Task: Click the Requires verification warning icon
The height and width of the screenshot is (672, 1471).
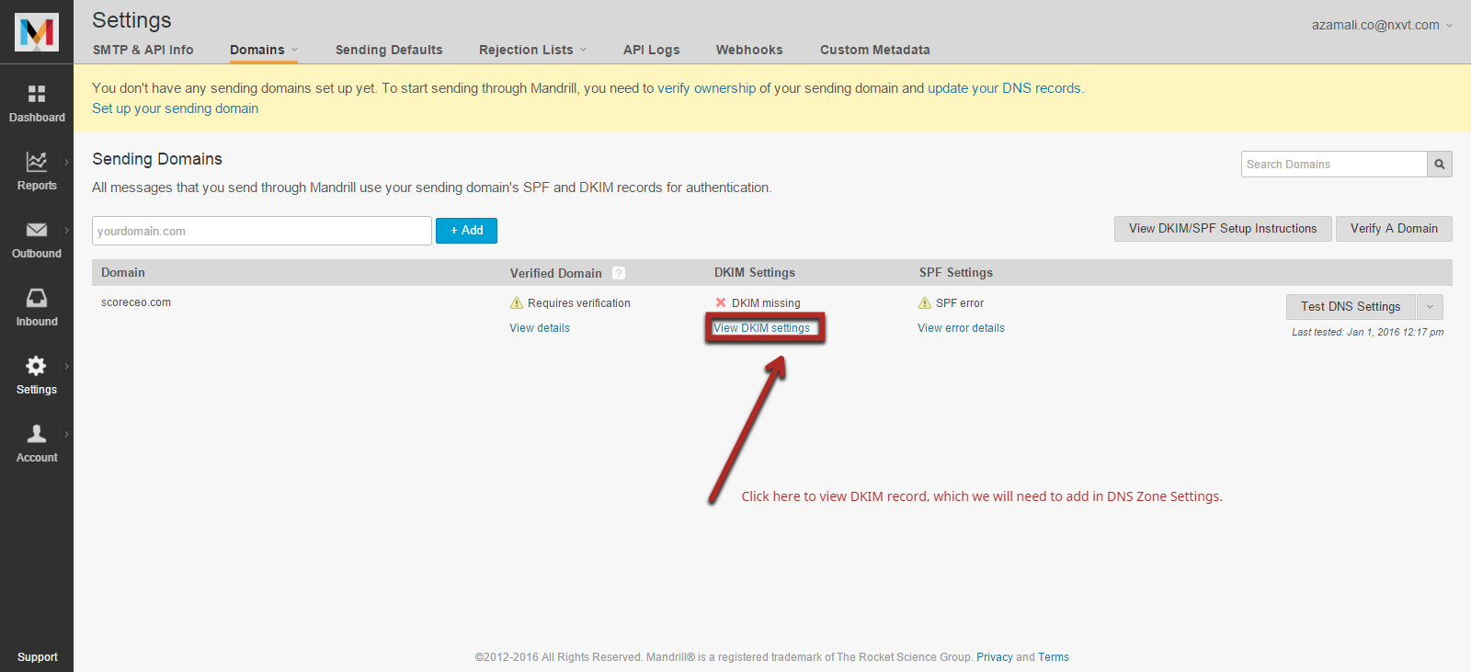Action: tap(517, 302)
